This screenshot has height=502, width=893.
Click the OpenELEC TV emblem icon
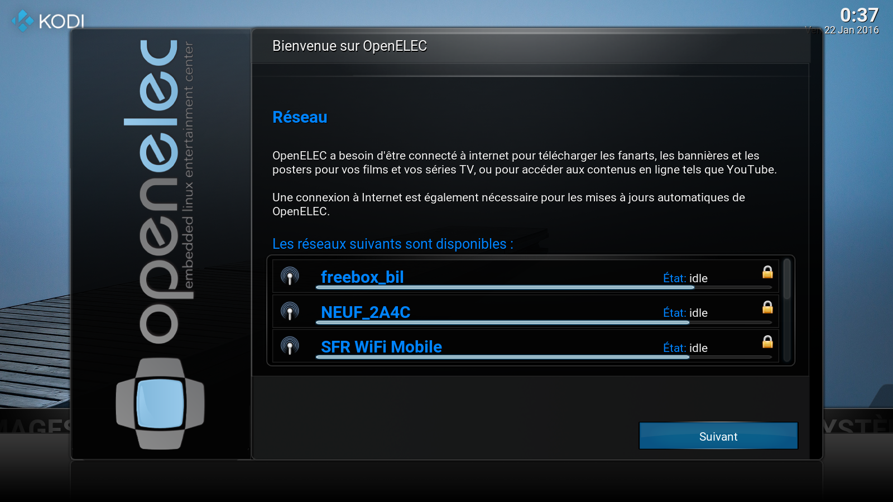160,403
